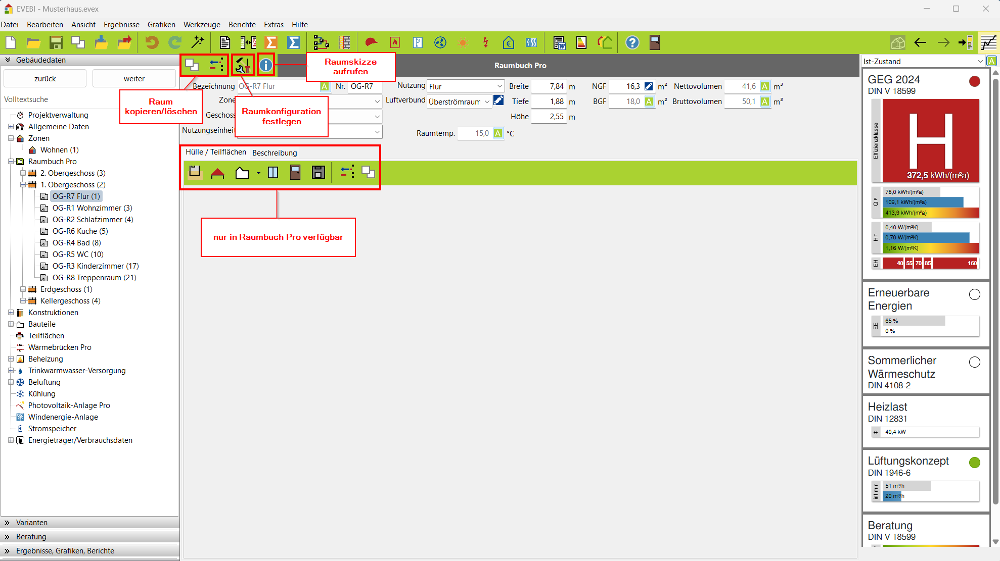Add a roof surface icon

[x=217, y=173]
